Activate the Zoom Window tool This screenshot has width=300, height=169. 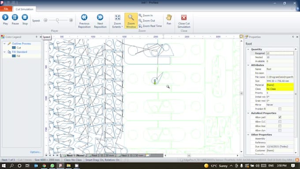pos(131,21)
